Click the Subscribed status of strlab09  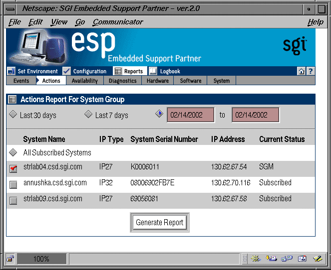click(275, 199)
